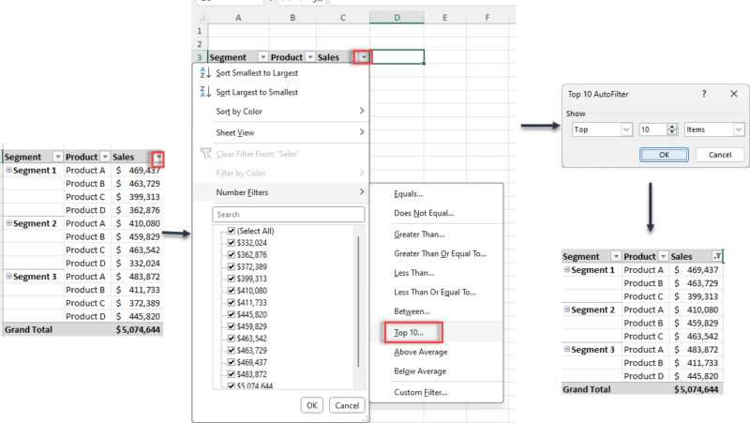Collapse Segment 1 in left pivot table
Viewport: 750px width, 423px height.
pos(8,170)
